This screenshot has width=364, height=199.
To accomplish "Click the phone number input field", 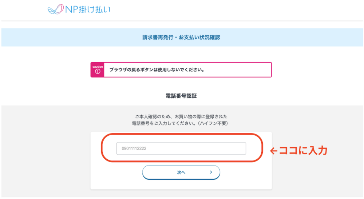I will [x=181, y=148].
